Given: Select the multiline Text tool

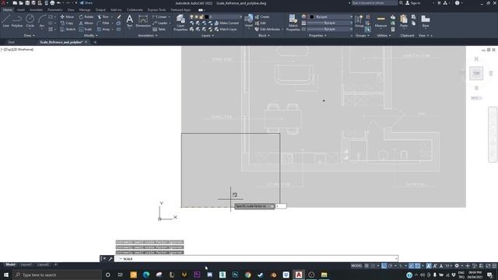Looking at the screenshot, I should click(x=130, y=21).
